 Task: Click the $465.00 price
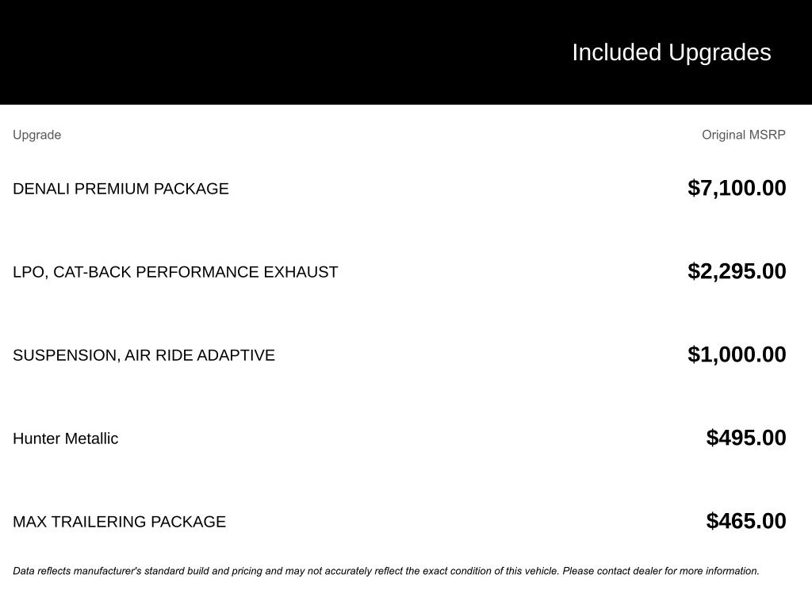tap(746, 521)
